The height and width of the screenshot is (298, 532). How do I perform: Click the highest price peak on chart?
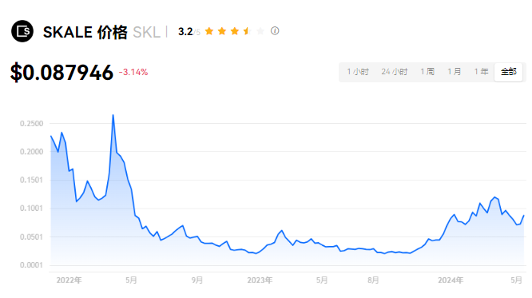(x=113, y=115)
